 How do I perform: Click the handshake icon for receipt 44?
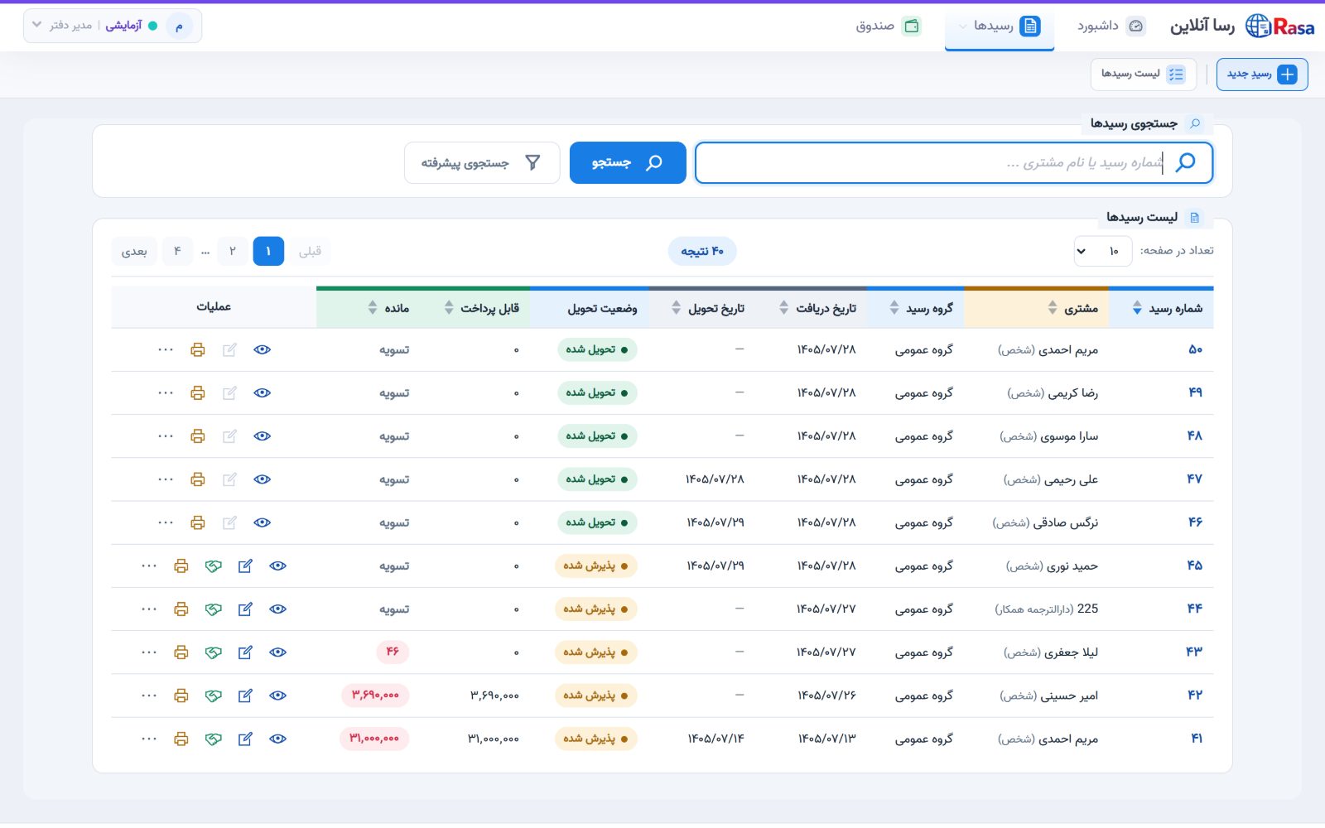point(214,609)
